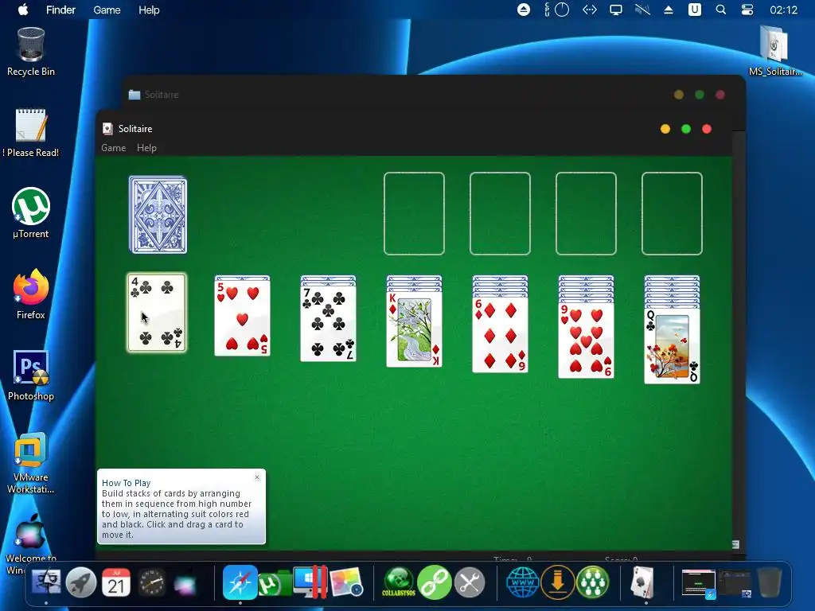Screen dimensions: 815x611
Task: Open the Photoshop desktop icon
Action: pos(31,376)
